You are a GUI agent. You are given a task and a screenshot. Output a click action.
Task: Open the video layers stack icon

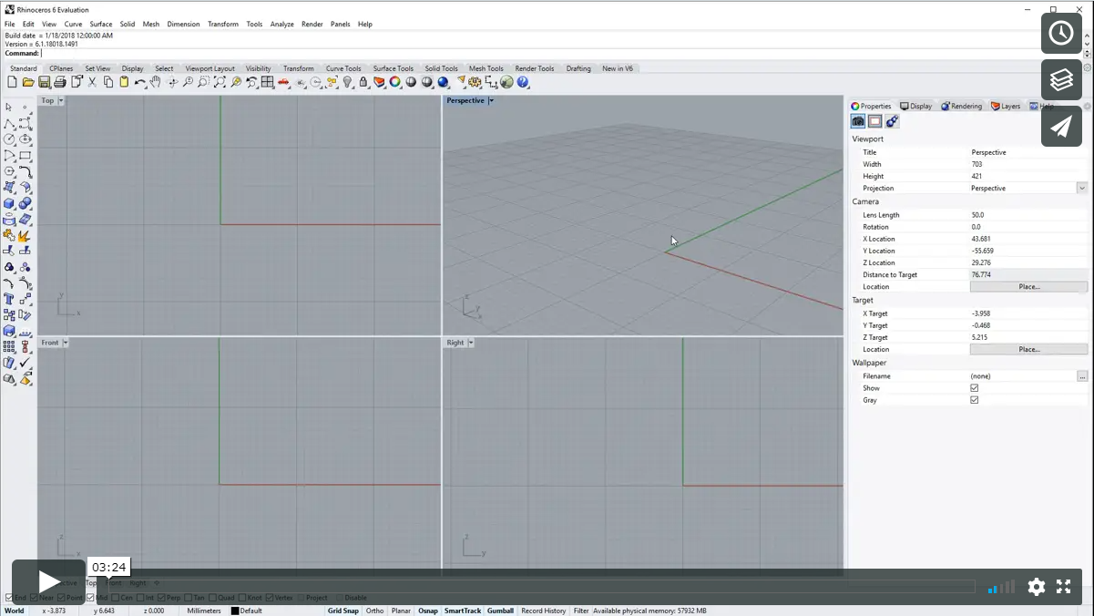pos(1061,80)
